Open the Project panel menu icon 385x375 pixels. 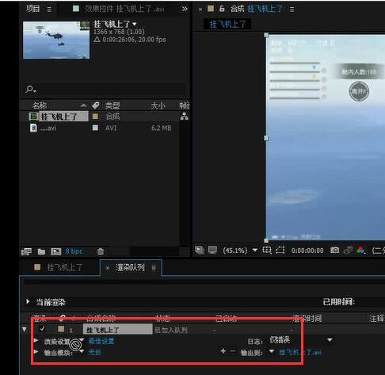tap(49, 10)
